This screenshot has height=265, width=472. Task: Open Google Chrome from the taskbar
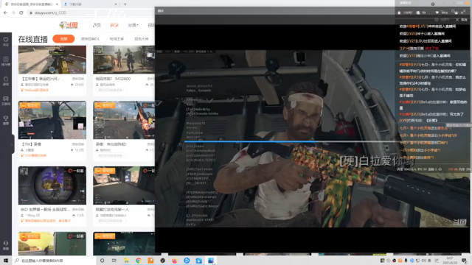click(139, 261)
